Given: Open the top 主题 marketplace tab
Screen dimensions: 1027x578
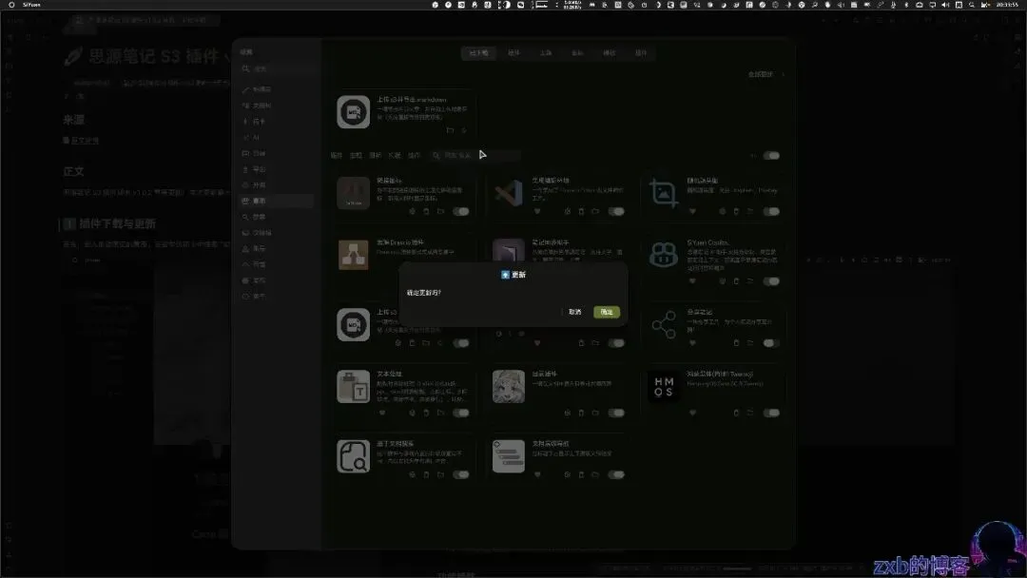Looking at the screenshot, I should click(546, 53).
